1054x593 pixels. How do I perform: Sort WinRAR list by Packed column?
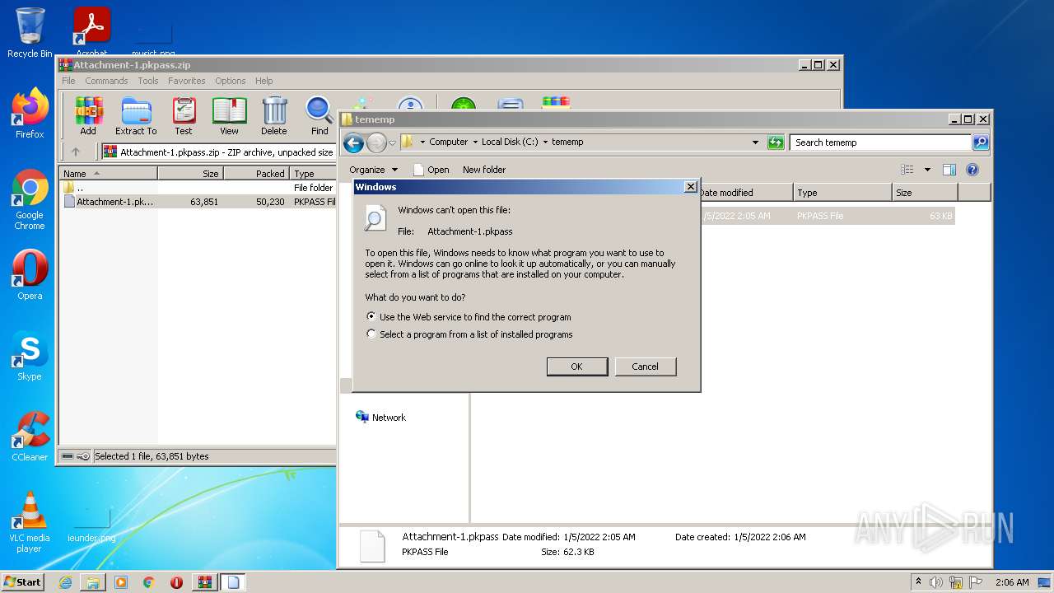[256, 174]
